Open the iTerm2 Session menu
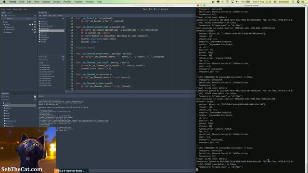This screenshot has width=308, height=173. 46,1
